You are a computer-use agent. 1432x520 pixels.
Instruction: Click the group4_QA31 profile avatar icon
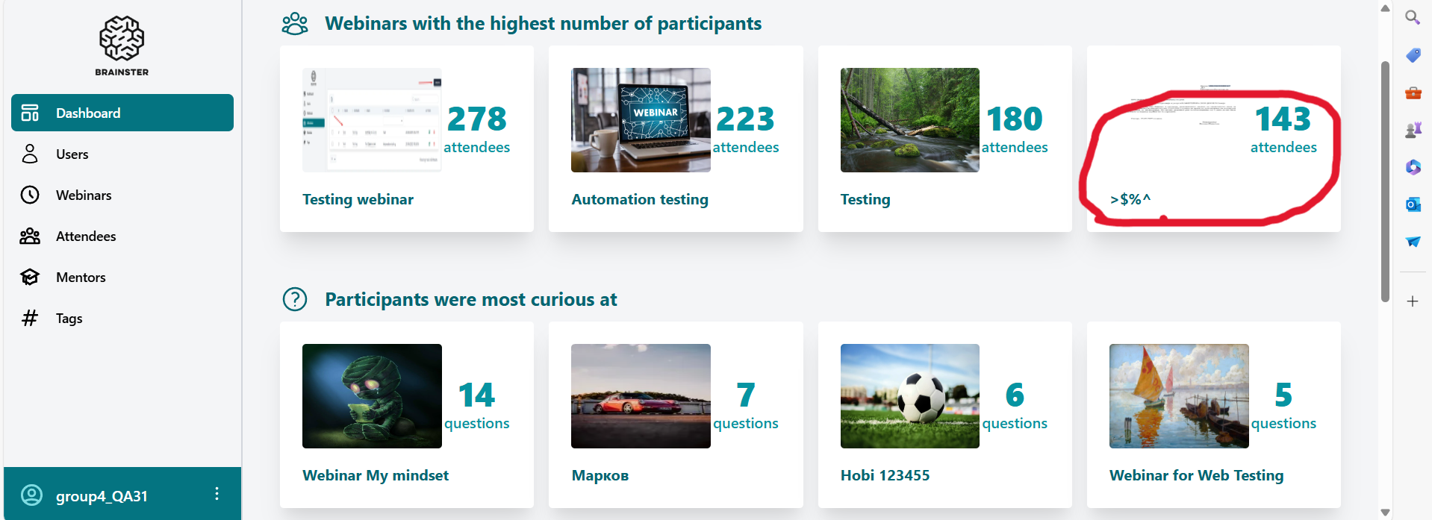point(31,495)
